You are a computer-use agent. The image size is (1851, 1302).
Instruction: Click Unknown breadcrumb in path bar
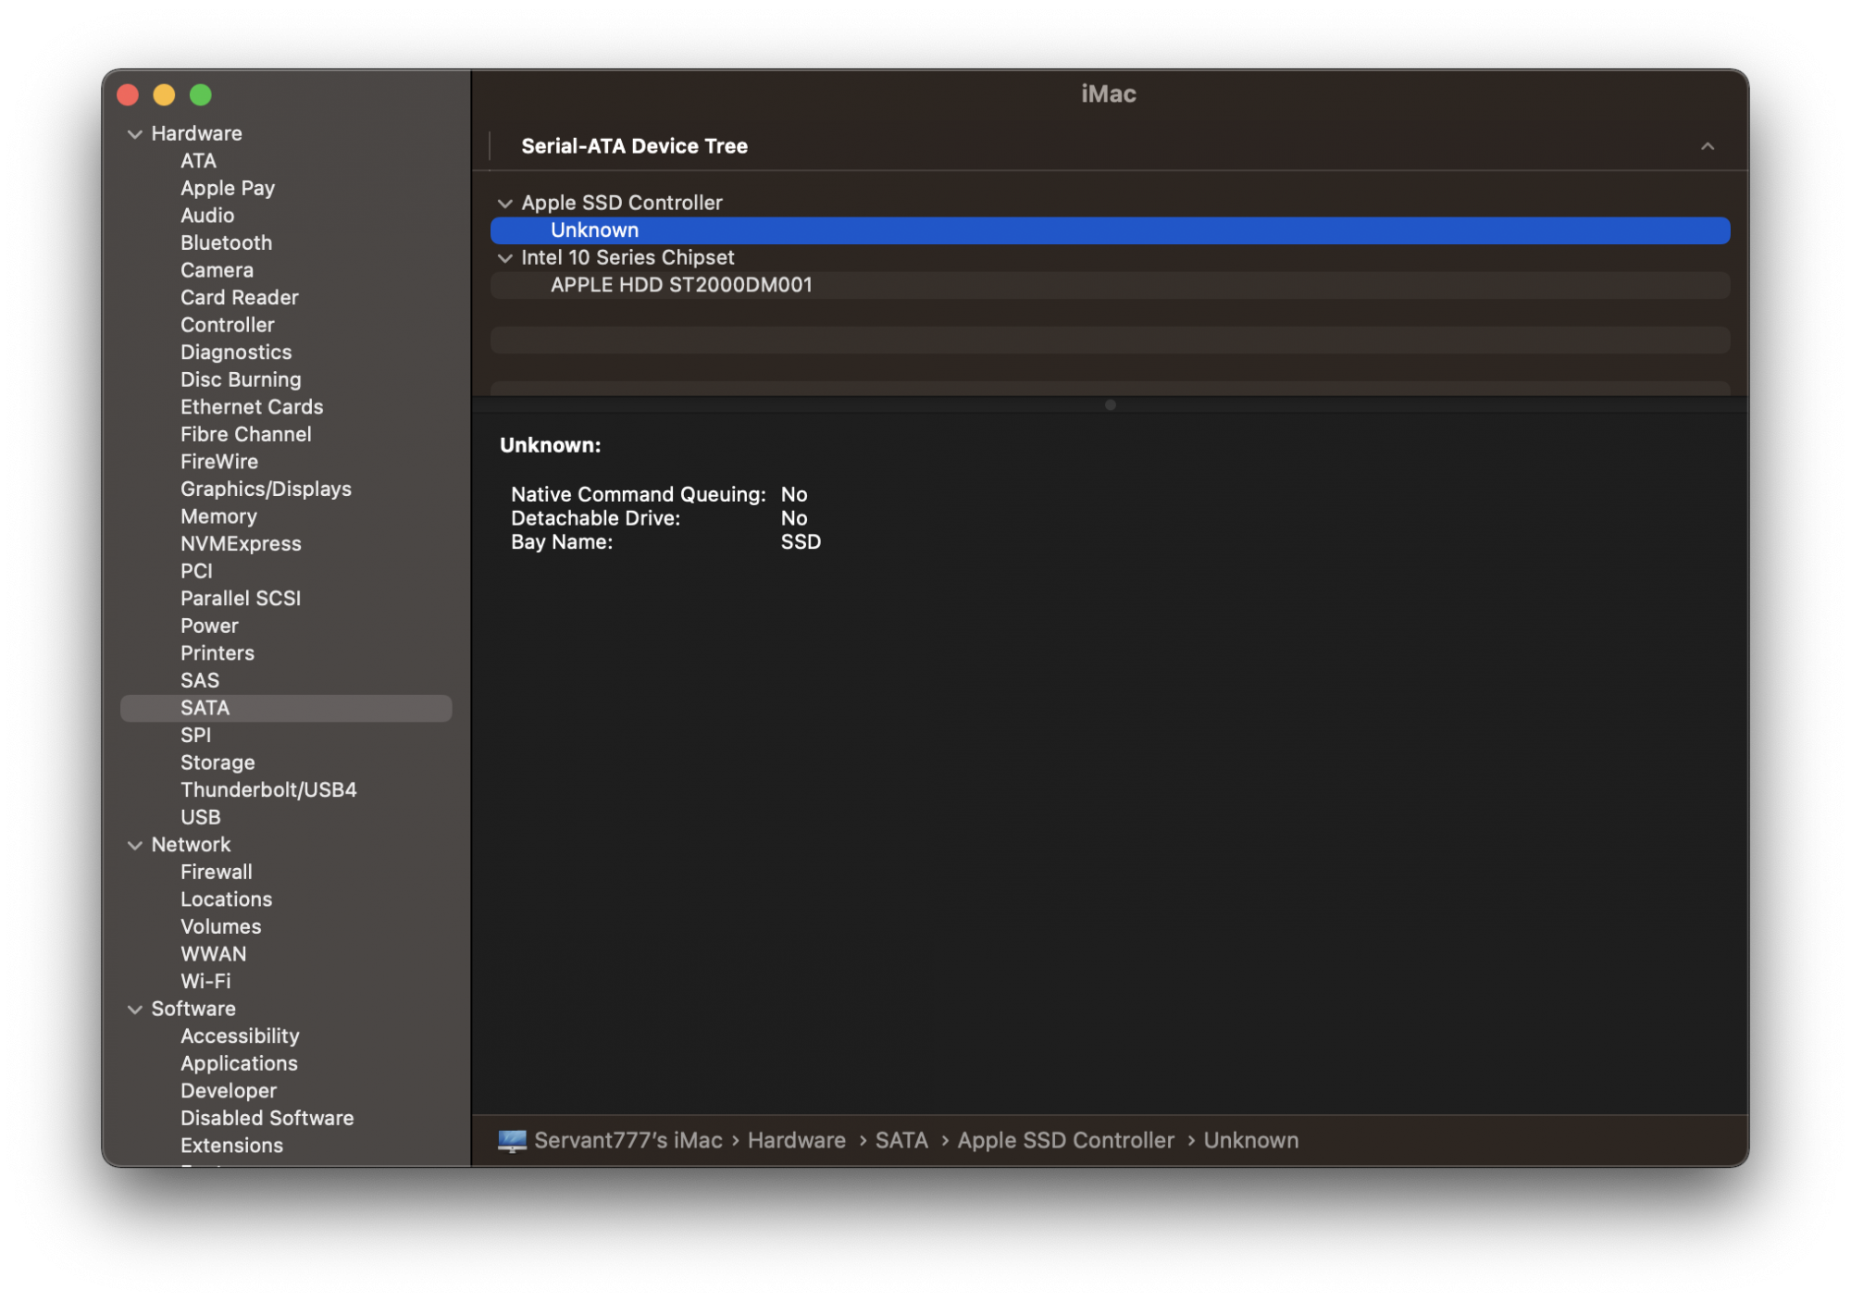[1250, 1141]
